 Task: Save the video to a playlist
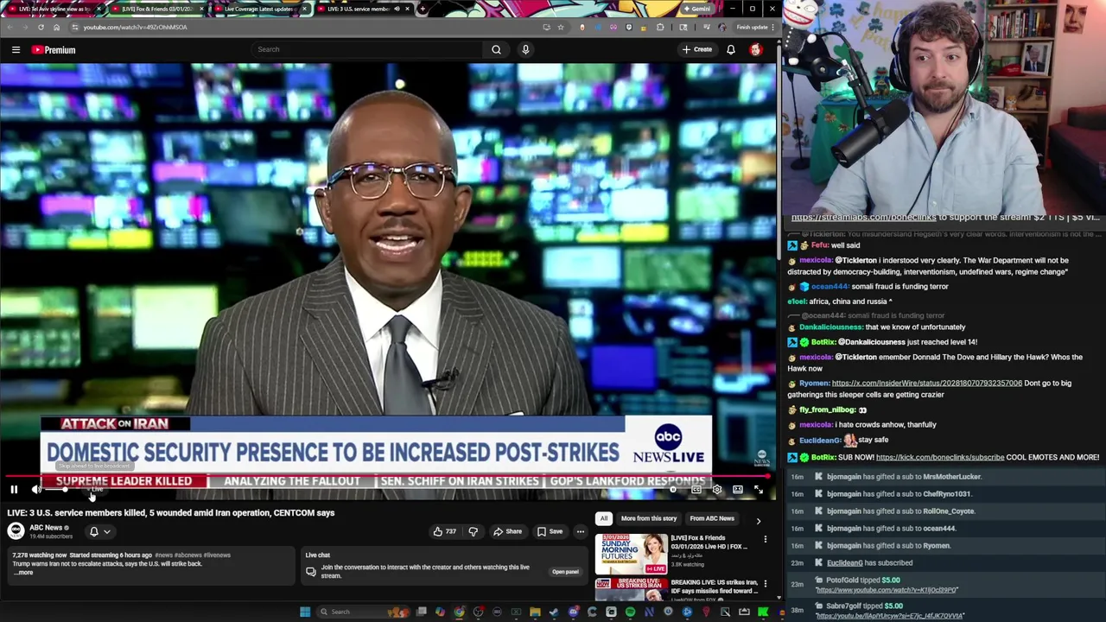coord(550,531)
